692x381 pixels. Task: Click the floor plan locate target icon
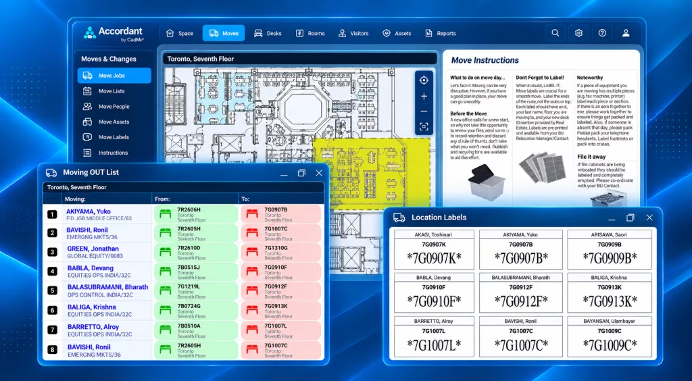(424, 80)
